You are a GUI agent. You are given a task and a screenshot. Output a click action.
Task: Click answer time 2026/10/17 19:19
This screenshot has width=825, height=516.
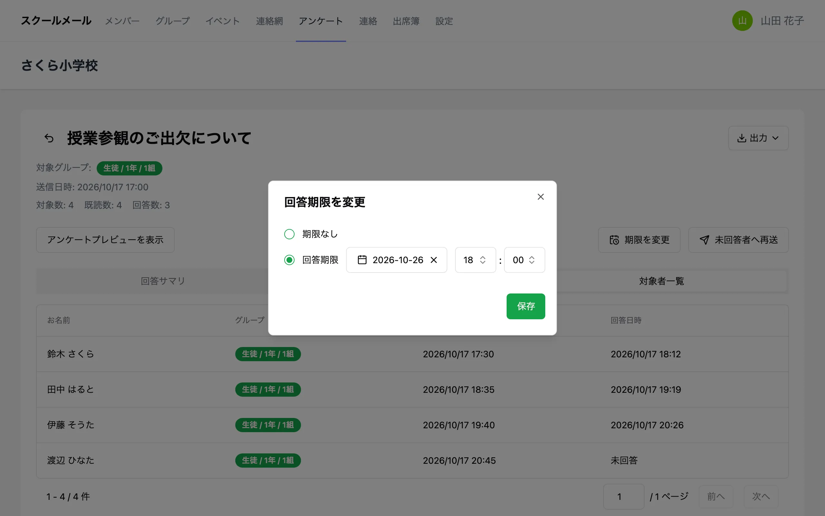pyautogui.click(x=646, y=389)
